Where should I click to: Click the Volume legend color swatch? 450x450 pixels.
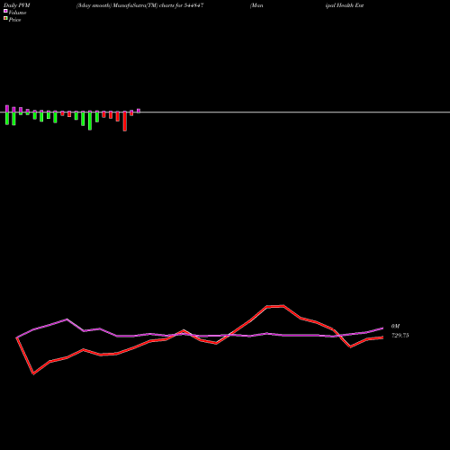coord(5,11)
